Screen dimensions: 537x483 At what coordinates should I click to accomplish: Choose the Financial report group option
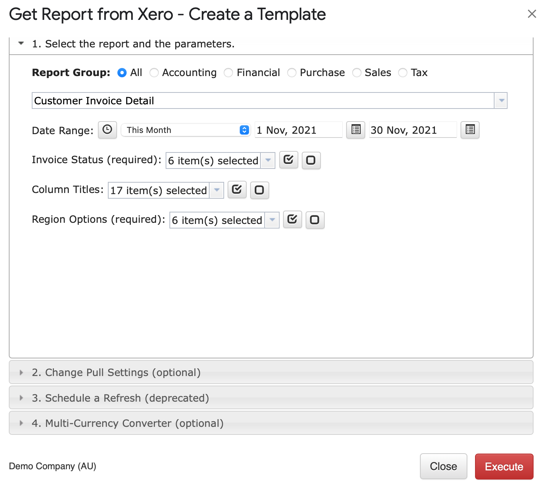[228, 73]
